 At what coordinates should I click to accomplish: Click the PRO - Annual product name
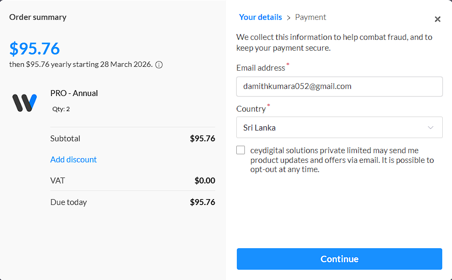pyautogui.click(x=74, y=93)
